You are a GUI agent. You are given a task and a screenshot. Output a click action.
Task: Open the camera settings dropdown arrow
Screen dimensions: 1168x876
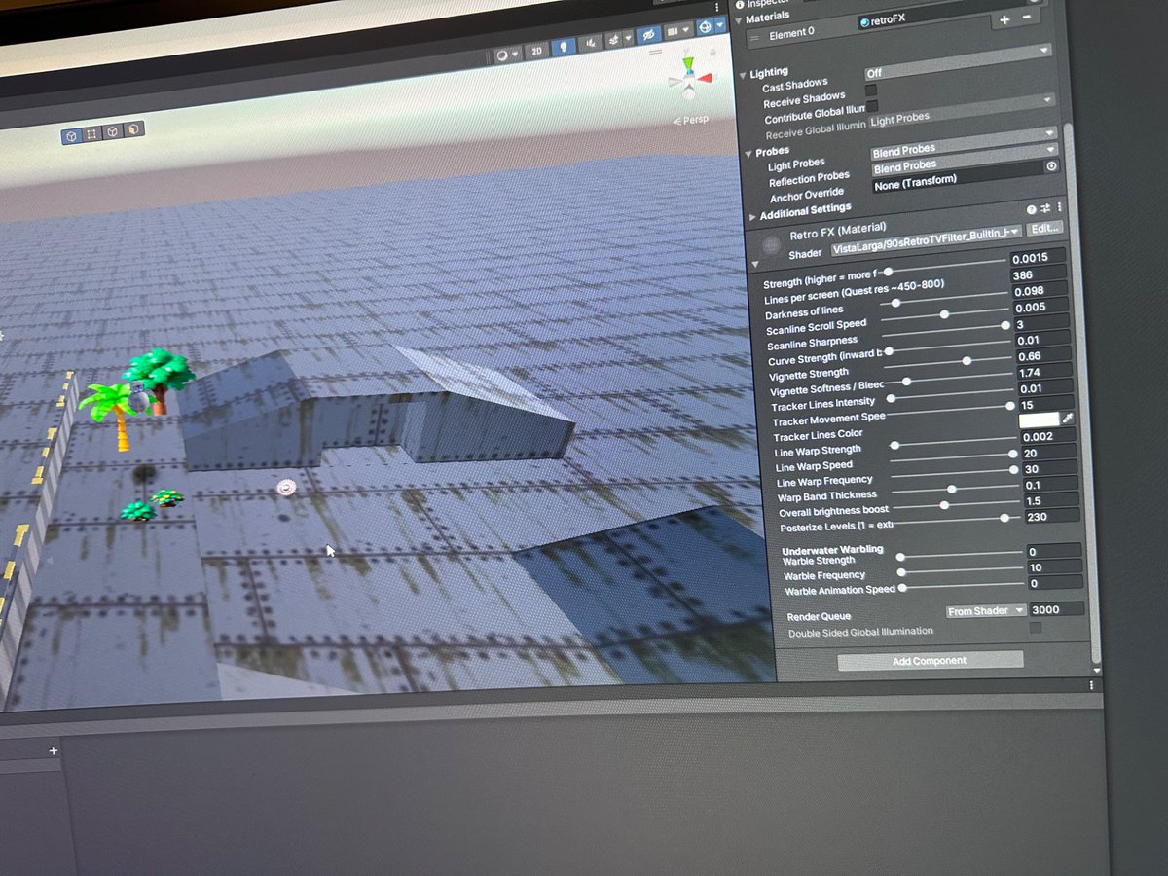click(x=685, y=29)
